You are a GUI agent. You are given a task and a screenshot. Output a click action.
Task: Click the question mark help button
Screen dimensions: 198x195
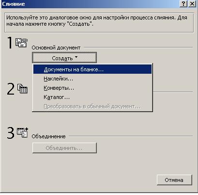click(x=183, y=4)
